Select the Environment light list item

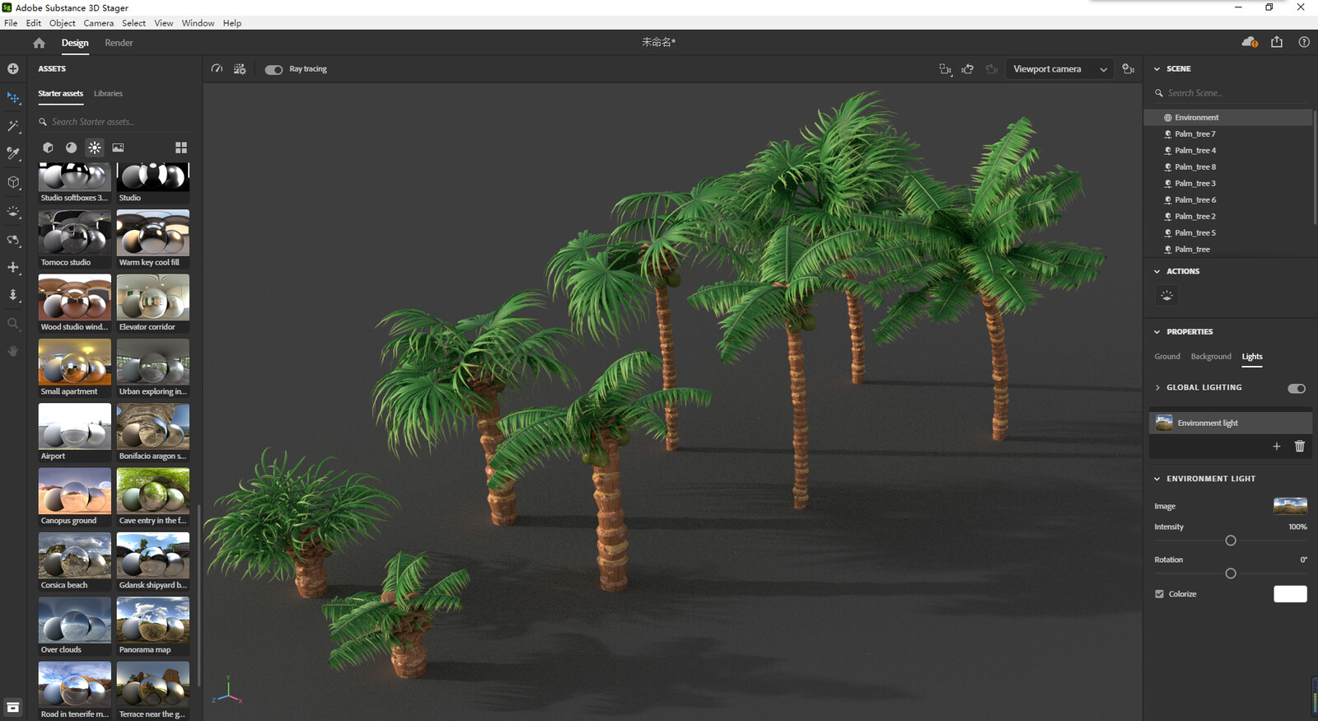[x=1230, y=423]
